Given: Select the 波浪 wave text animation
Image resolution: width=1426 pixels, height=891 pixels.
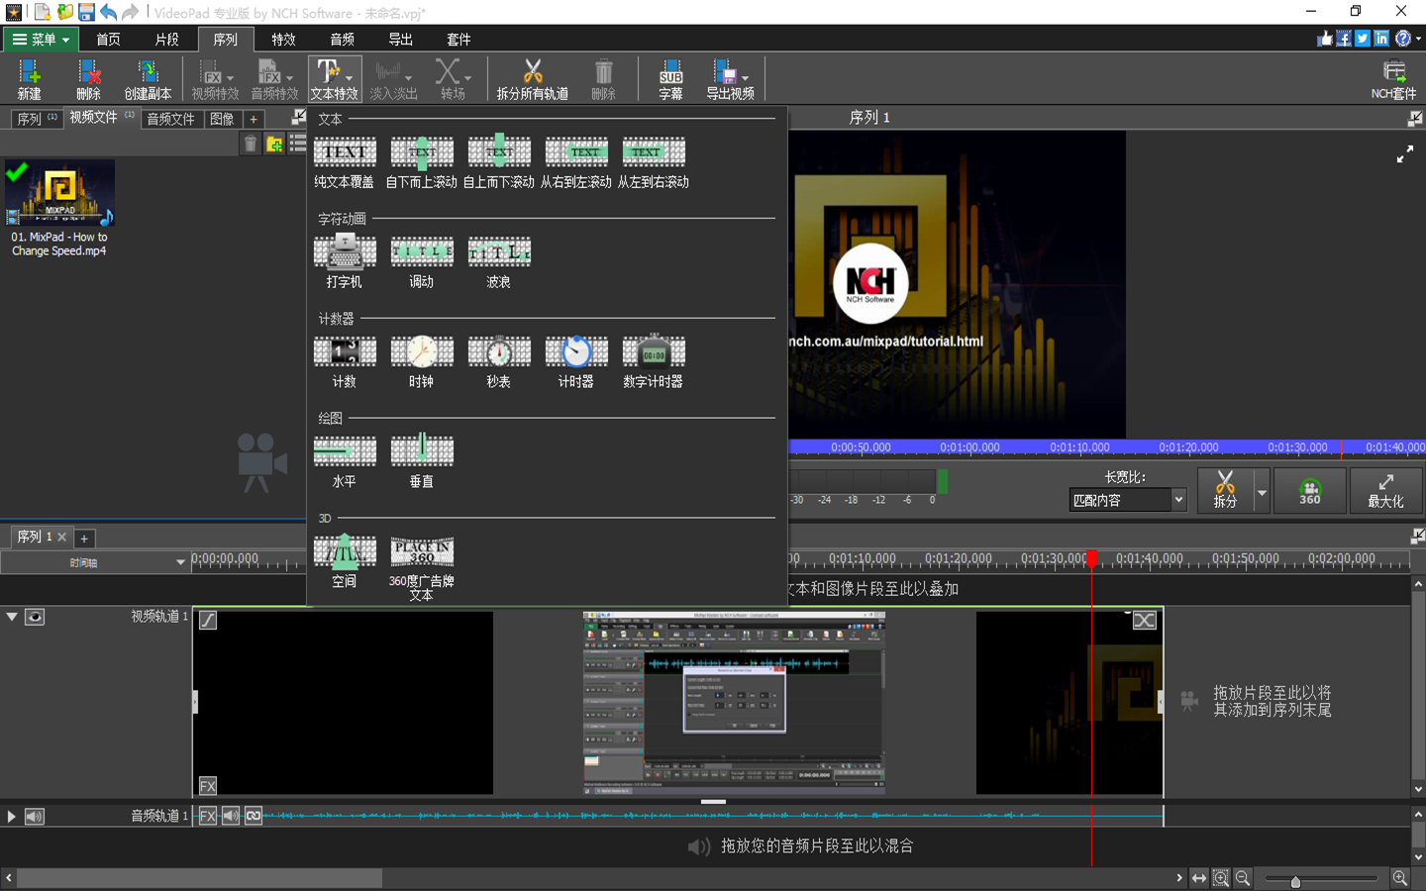Looking at the screenshot, I should pos(498,261).
